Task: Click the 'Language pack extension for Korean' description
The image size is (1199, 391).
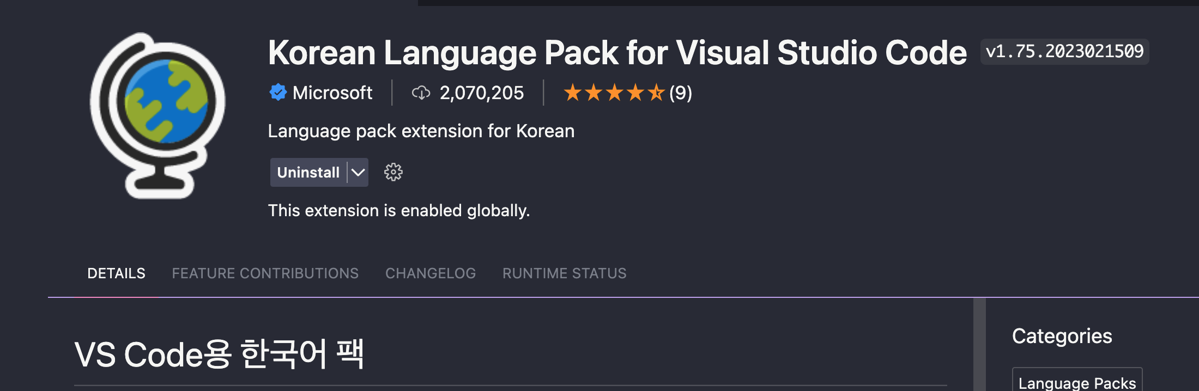Action: (421, 131)
